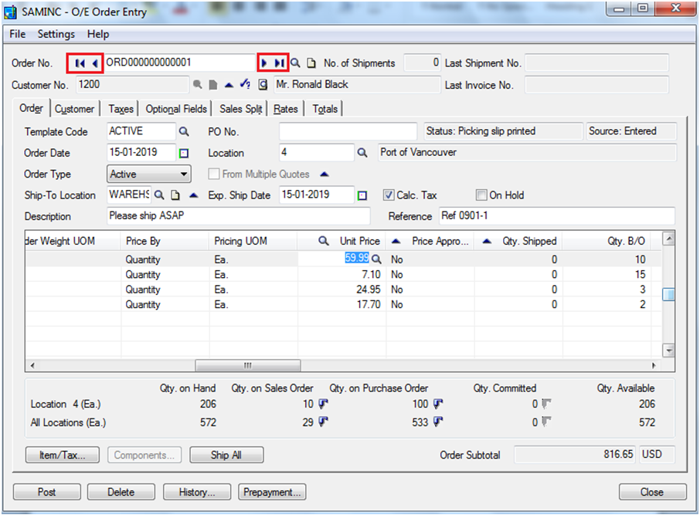Screen dimensions: 700x515
Task: Open the Order Date calendar picker
Action: 184,153
